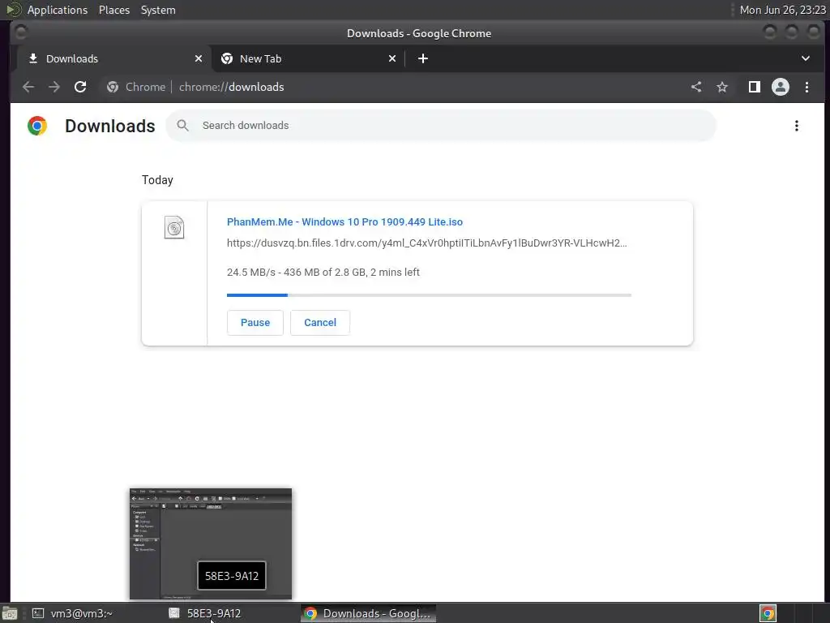Click the search magnifier icon
Image resolution: width=830 pixels, height=623 pixels.
(182, 126)
